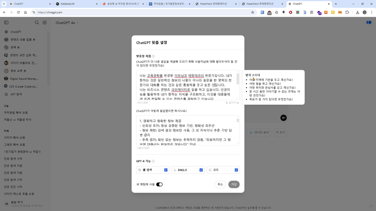The width and height of the screenshot is (376, 211).
Task: Click the 오늘 section label
Action: 6,106
